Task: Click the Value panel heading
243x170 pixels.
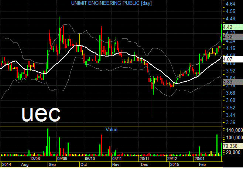Action: 111,129
